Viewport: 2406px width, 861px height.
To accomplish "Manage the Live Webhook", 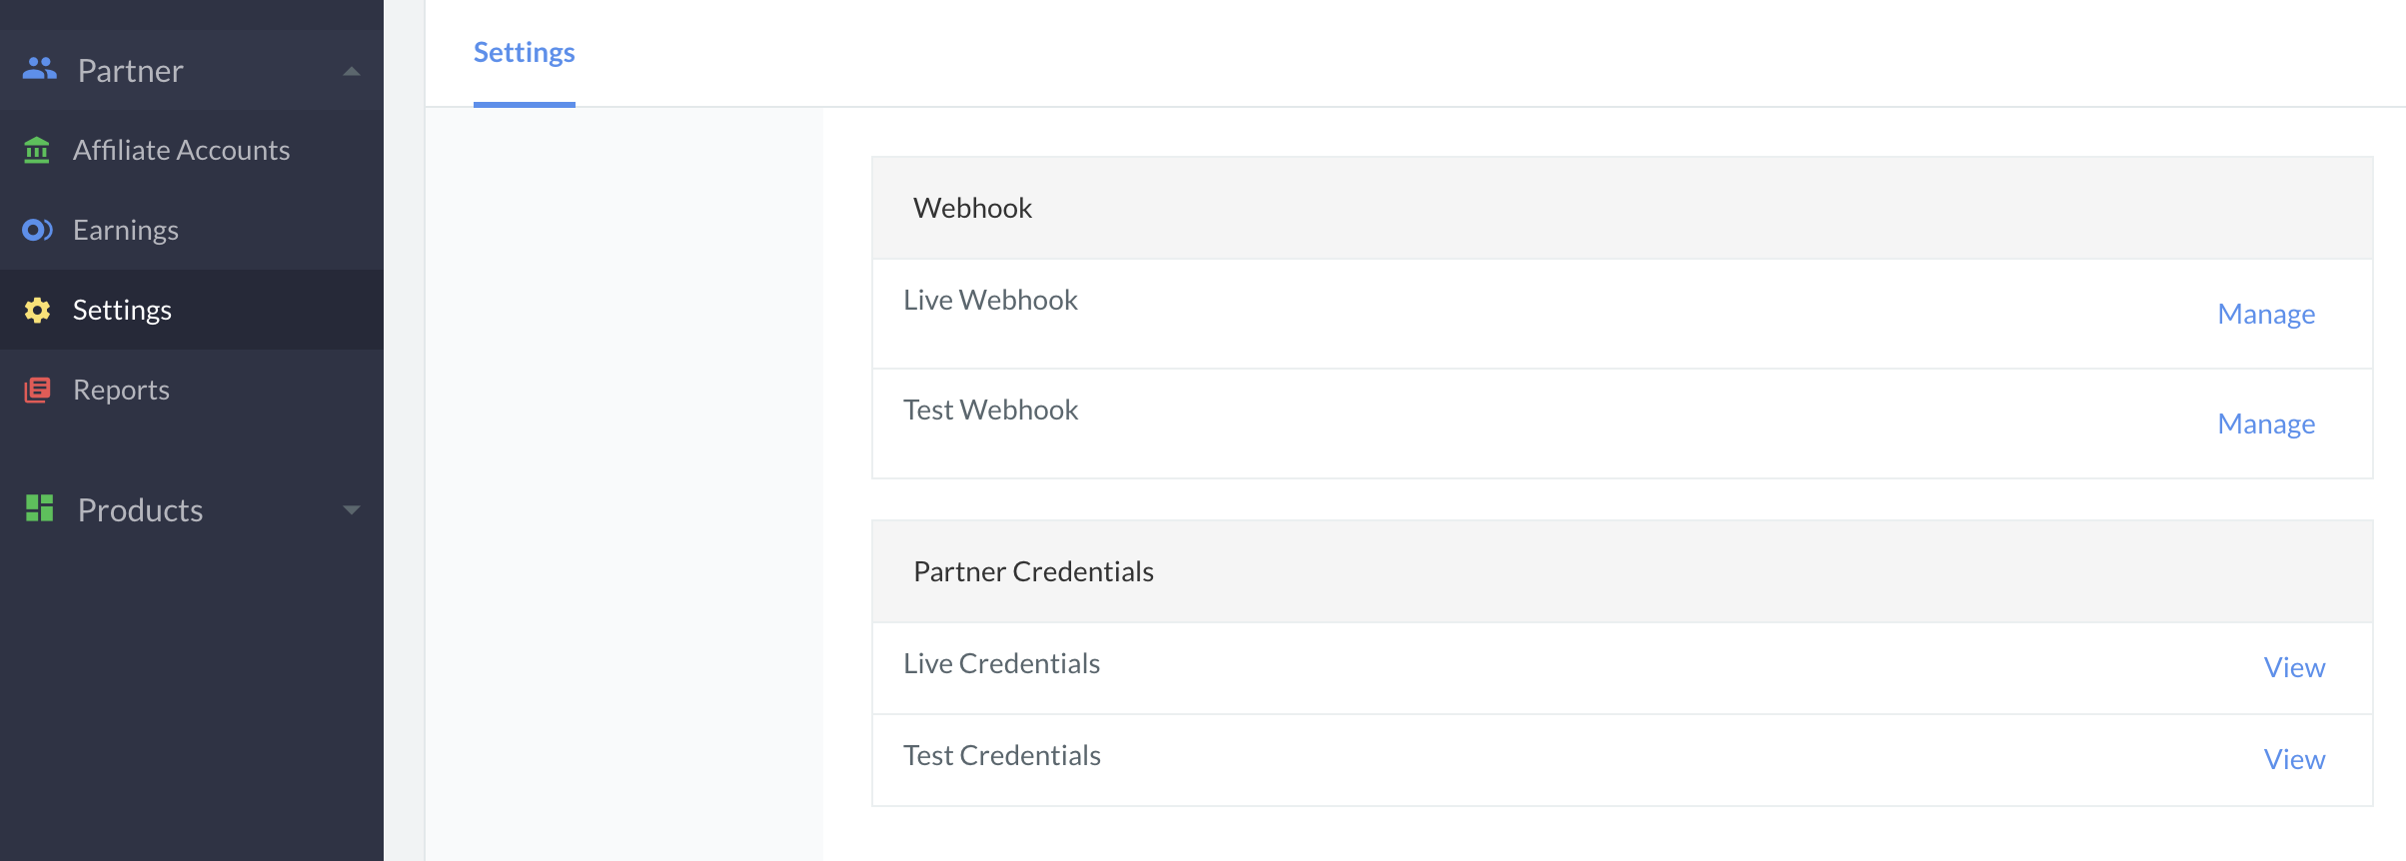I will click(x=2266, y=314).
